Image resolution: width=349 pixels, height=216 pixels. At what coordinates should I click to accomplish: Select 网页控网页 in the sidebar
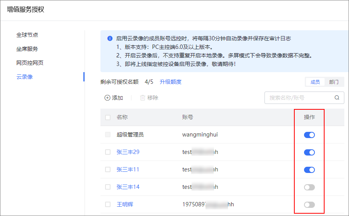pyautogui.click(x=30, y=63)
